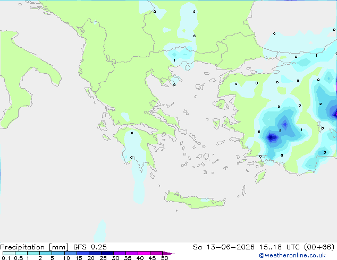The width and height of the screenshot is (337, 260).
Task: Click the island of Crete on the map
Action: pyautogui.click(x=195, y=200)
